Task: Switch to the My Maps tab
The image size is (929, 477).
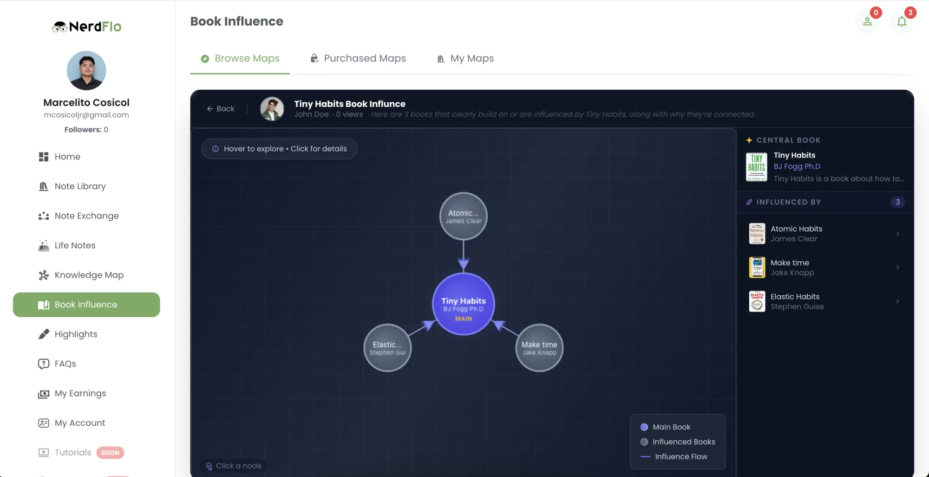Action: click(465, 59)
